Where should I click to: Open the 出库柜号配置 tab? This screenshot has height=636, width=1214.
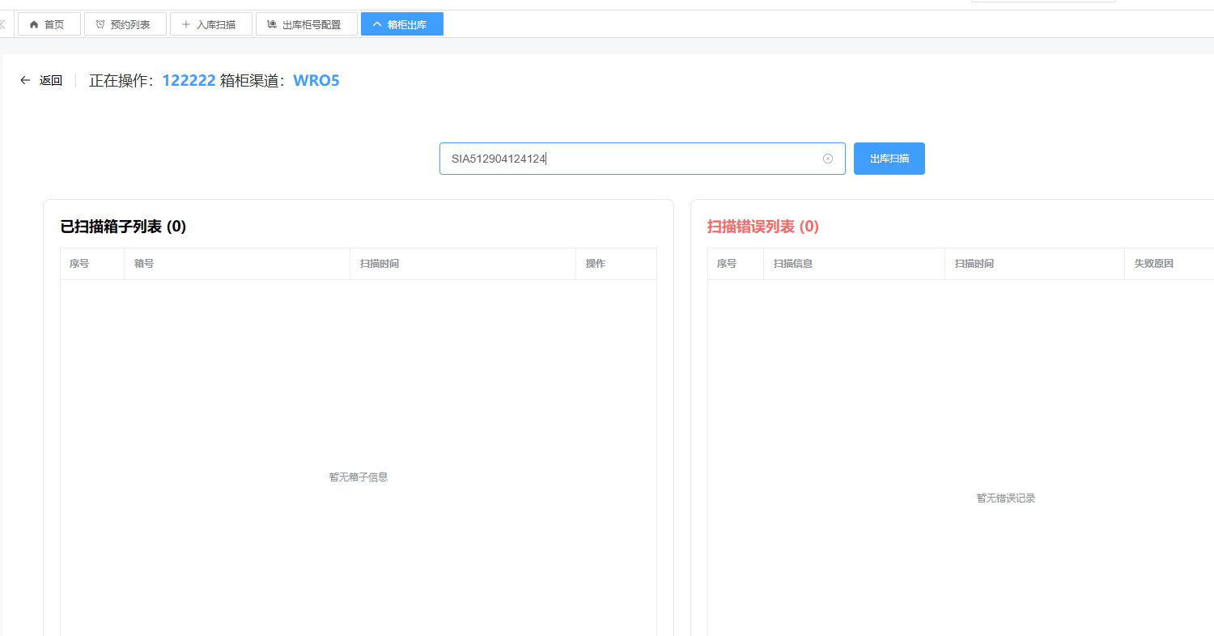(311, 24)
